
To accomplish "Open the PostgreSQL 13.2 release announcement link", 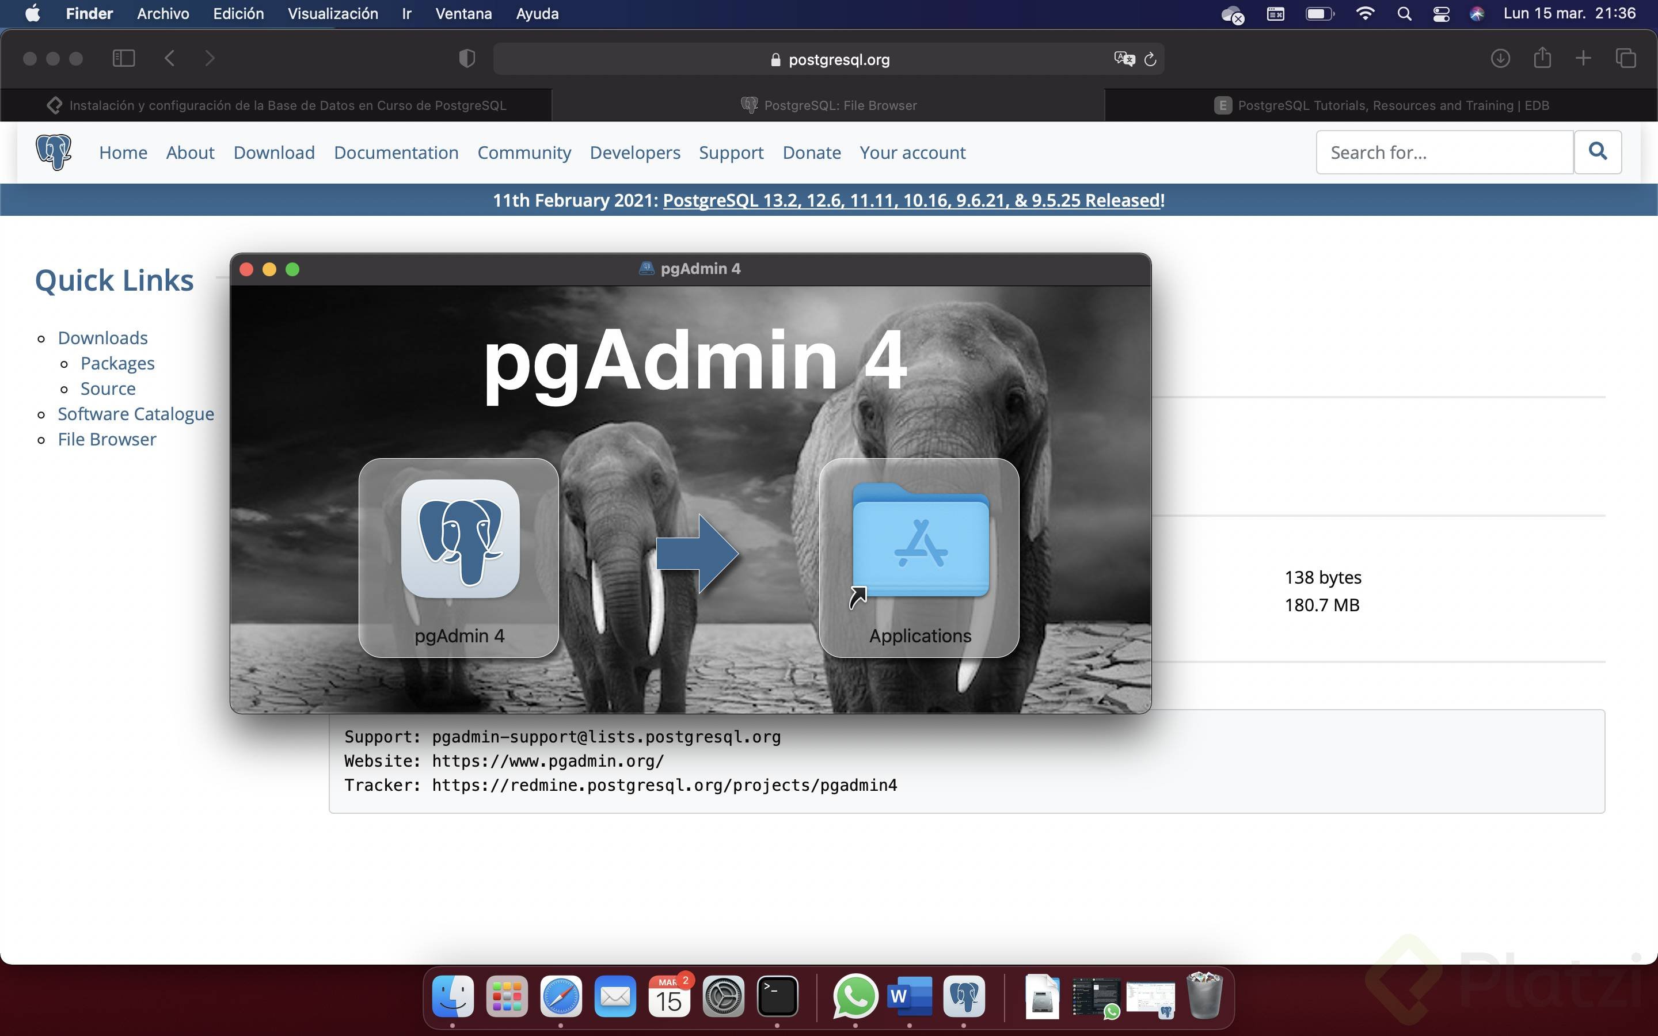I will click(911, 200).
